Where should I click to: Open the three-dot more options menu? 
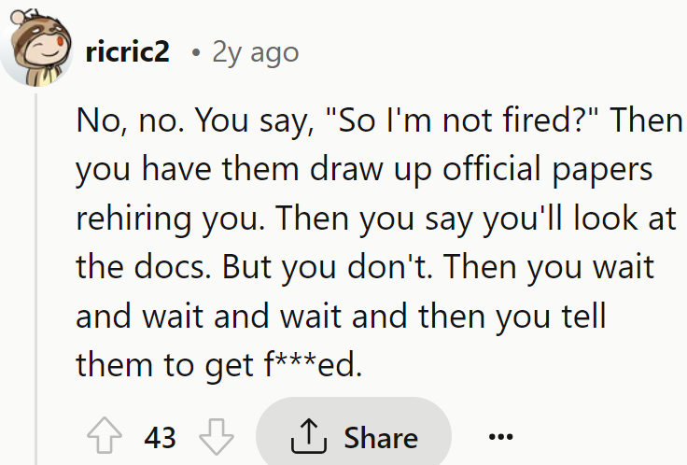tap(500, 436)
